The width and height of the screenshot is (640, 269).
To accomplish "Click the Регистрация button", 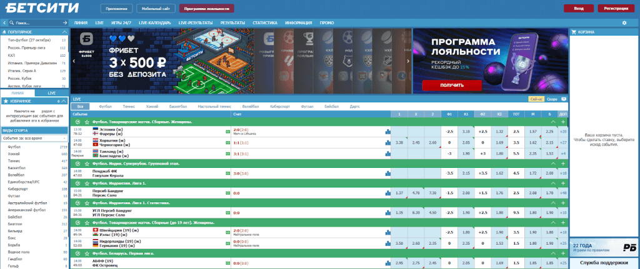I will [617, 8].
